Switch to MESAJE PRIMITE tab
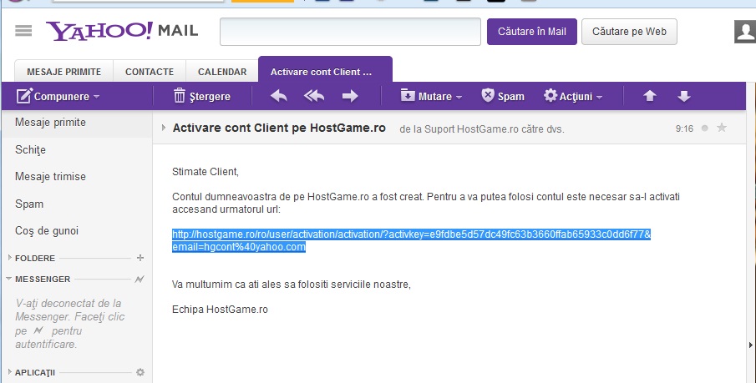Screen dimensions: 756x383 click(64, 72)
